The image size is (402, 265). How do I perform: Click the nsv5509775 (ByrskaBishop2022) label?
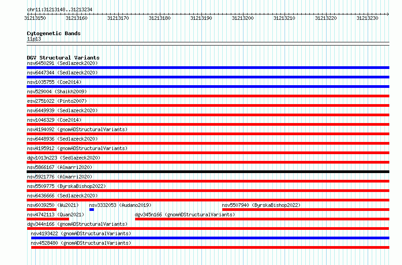click(66, 186)
